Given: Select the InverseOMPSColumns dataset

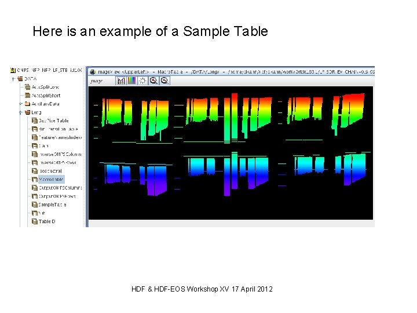Looking at the screenshot, I should 60,154.
